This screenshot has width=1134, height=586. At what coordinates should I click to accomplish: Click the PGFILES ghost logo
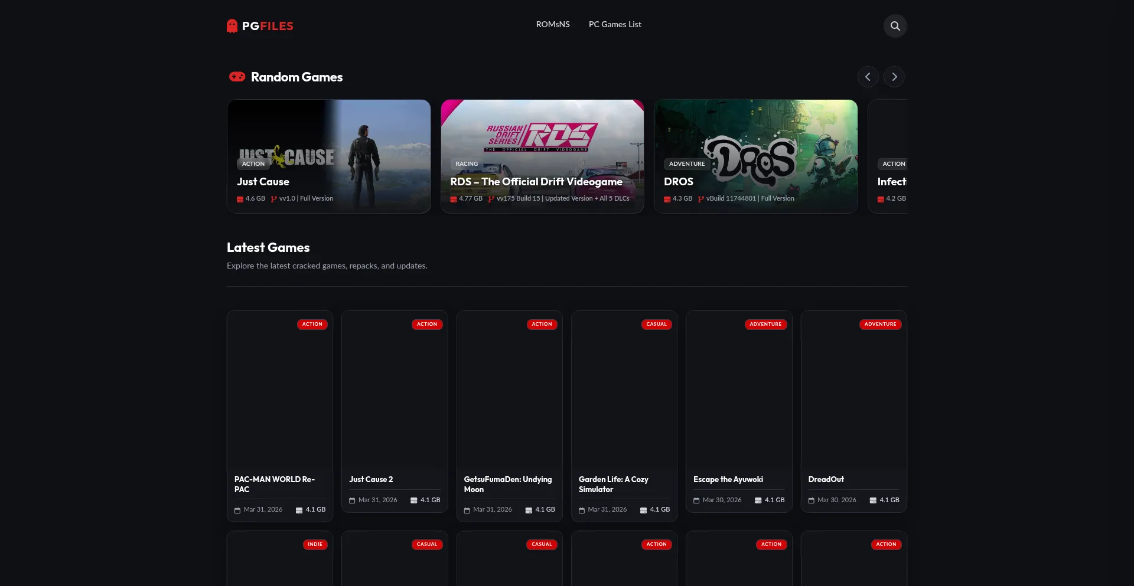pyautogui.click(x=260, y=26)
